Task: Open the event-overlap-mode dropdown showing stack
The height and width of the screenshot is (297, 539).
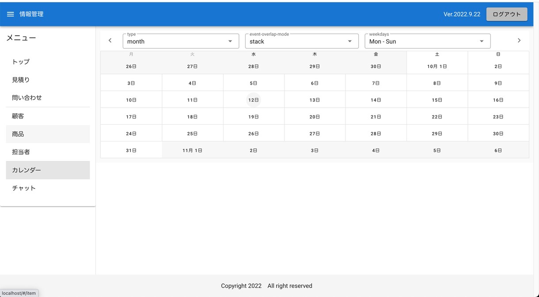Action: (302, 41)
